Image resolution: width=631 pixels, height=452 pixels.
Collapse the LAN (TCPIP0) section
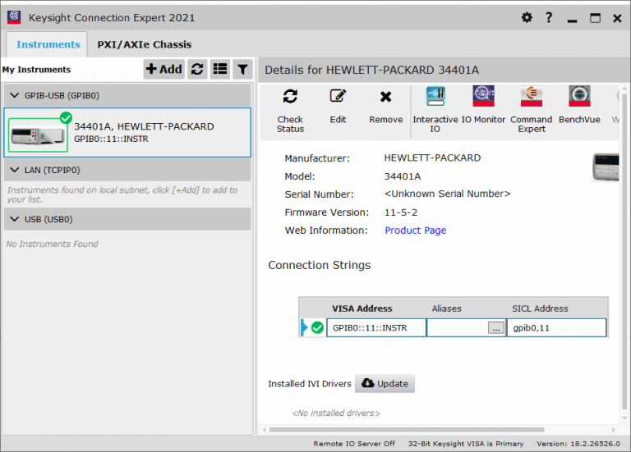[15, 171]
